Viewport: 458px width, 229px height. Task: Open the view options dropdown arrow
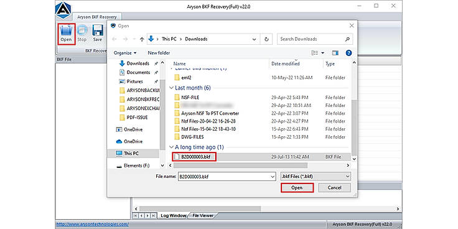pyautogui.click(x=323, y=53)
